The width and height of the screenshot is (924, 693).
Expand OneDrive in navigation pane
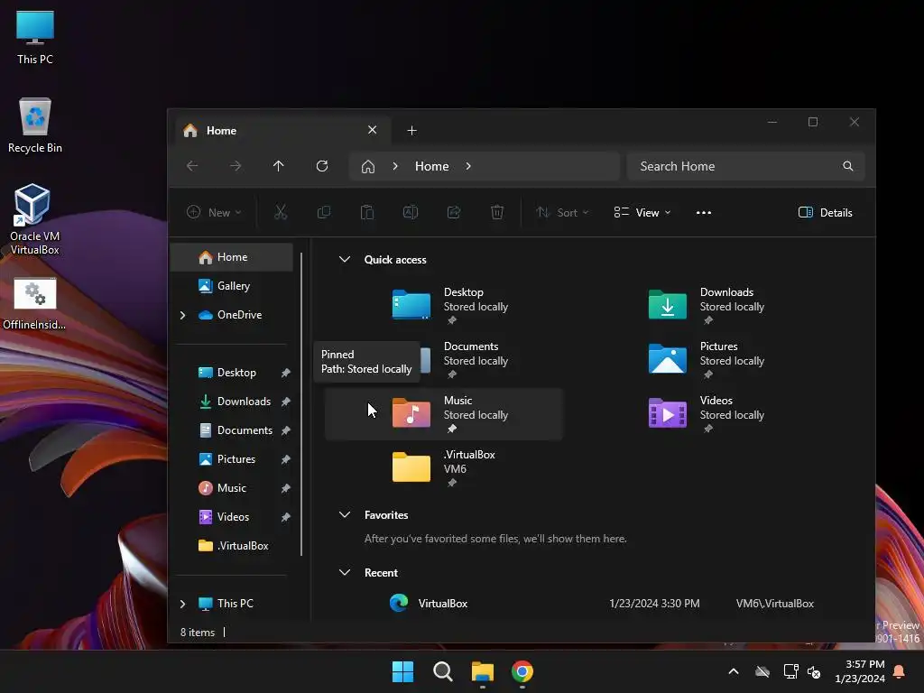tap(182, 315)
